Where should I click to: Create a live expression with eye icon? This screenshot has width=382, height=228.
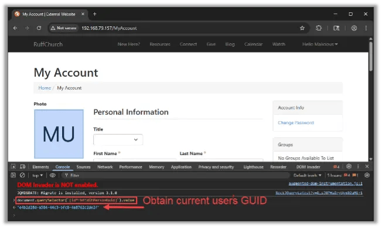pyautogui.click(x=52, y=175)
